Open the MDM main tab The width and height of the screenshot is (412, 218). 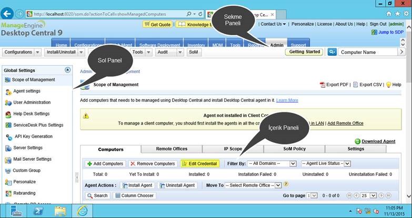click(x=217, y=43)
